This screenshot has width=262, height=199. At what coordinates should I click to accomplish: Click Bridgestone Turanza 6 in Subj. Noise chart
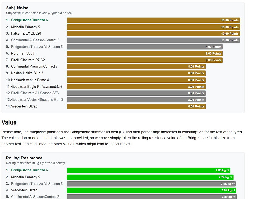tap(30, 20)
